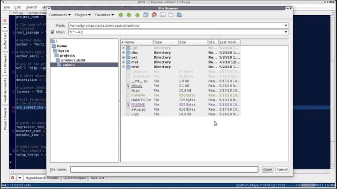Click the README file icon

128,104
